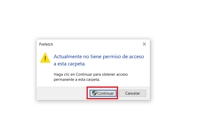Viewport: 208px width, 137px height.
Task: Click the X icon in the dialog title bar
Action: [144, 44]
